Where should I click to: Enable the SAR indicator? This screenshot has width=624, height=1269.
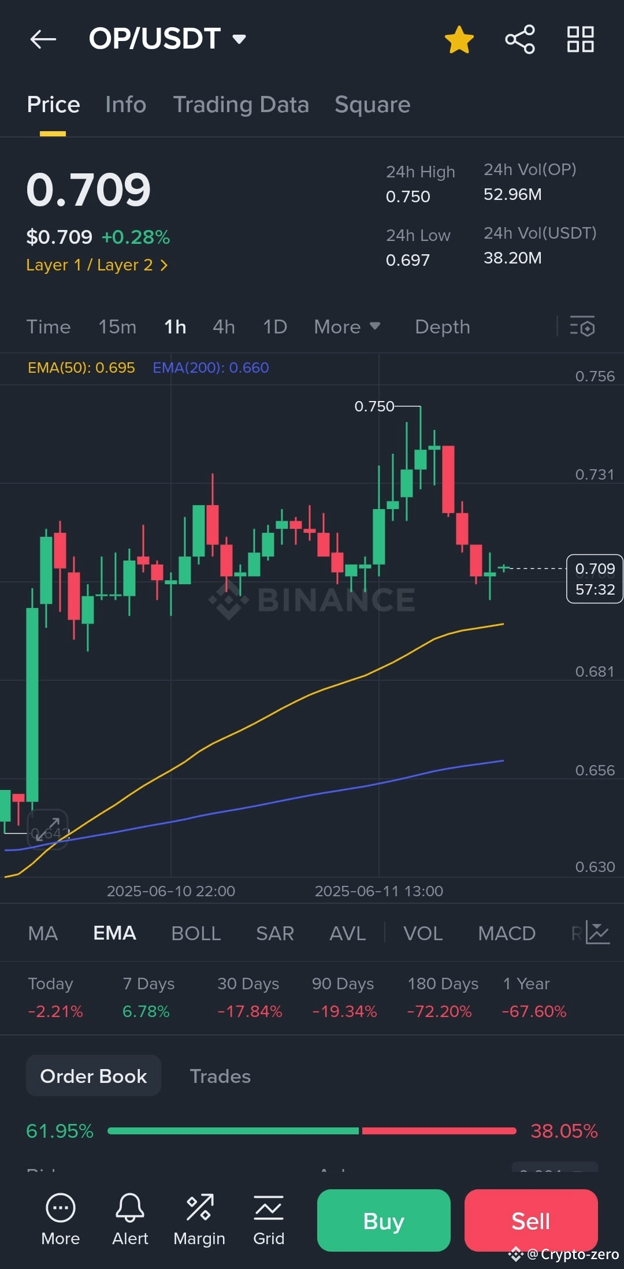[275, 933]
